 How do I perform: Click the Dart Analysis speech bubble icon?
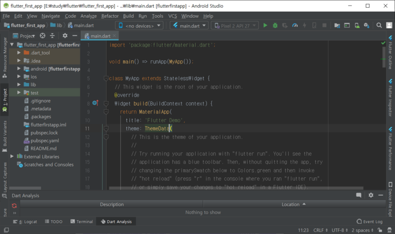pyautogui.click(x=359, y=195)
